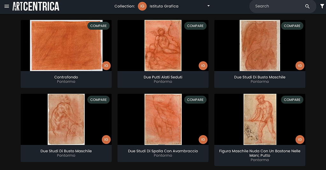Click the Collection: label
This screenshot has width=326, height=170.
point(124,6)
